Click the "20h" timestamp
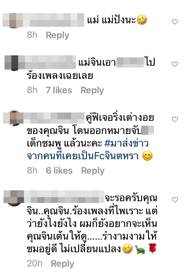The height and width of the screenshot is (276, 189). (x=35, y=264)
